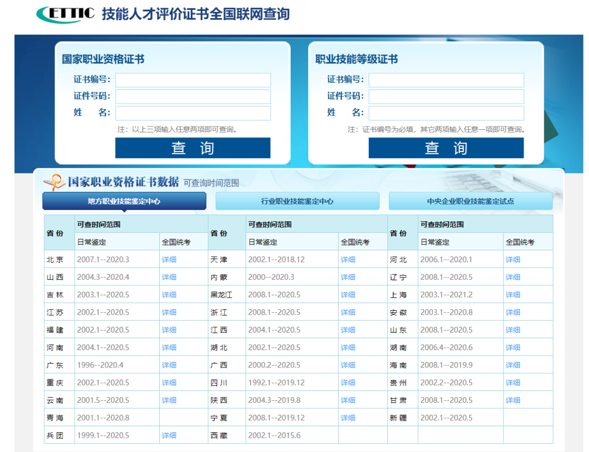Click the CETTIC logo
The image size is (589, 452).
(65, 14)
